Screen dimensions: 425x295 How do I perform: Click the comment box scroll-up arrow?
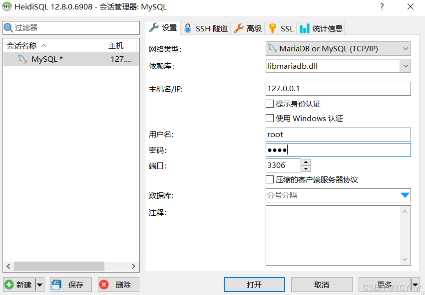click(x=405, y=211)
